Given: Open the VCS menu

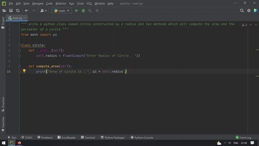Looking at the screenshot, I should point(89,4).
